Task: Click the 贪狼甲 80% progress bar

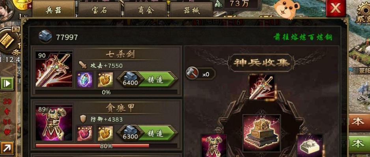Action: tap(106, 146)
